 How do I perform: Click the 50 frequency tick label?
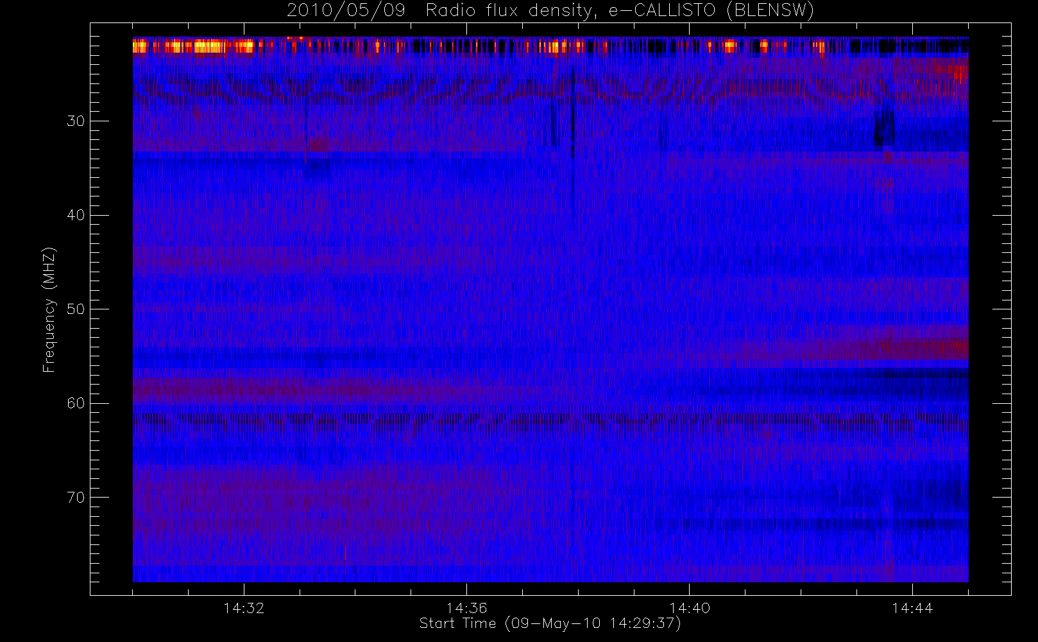coord(76,309)
